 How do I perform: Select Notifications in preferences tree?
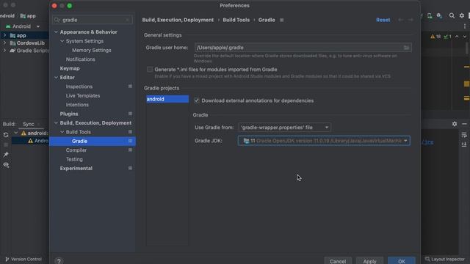click(x=80, y=59)
